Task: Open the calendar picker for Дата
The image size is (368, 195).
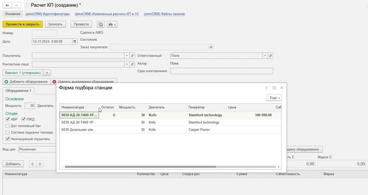Action: 75,41
